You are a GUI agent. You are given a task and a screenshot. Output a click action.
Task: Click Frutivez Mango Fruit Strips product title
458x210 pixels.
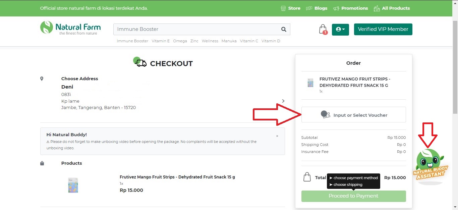[177, 177]
